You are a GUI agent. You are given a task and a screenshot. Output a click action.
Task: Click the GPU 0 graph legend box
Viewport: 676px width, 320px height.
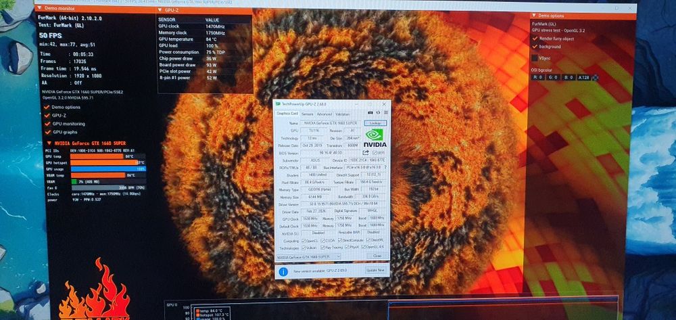click(211, 313)
